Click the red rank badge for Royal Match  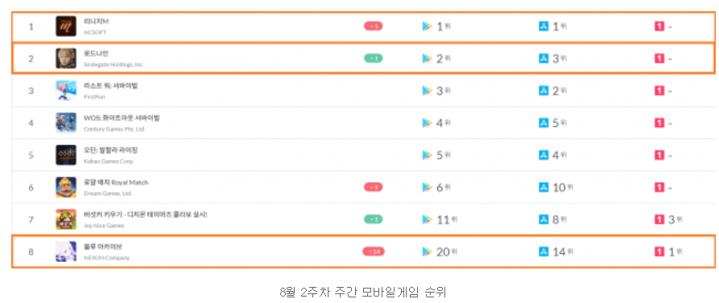(374, 187)
